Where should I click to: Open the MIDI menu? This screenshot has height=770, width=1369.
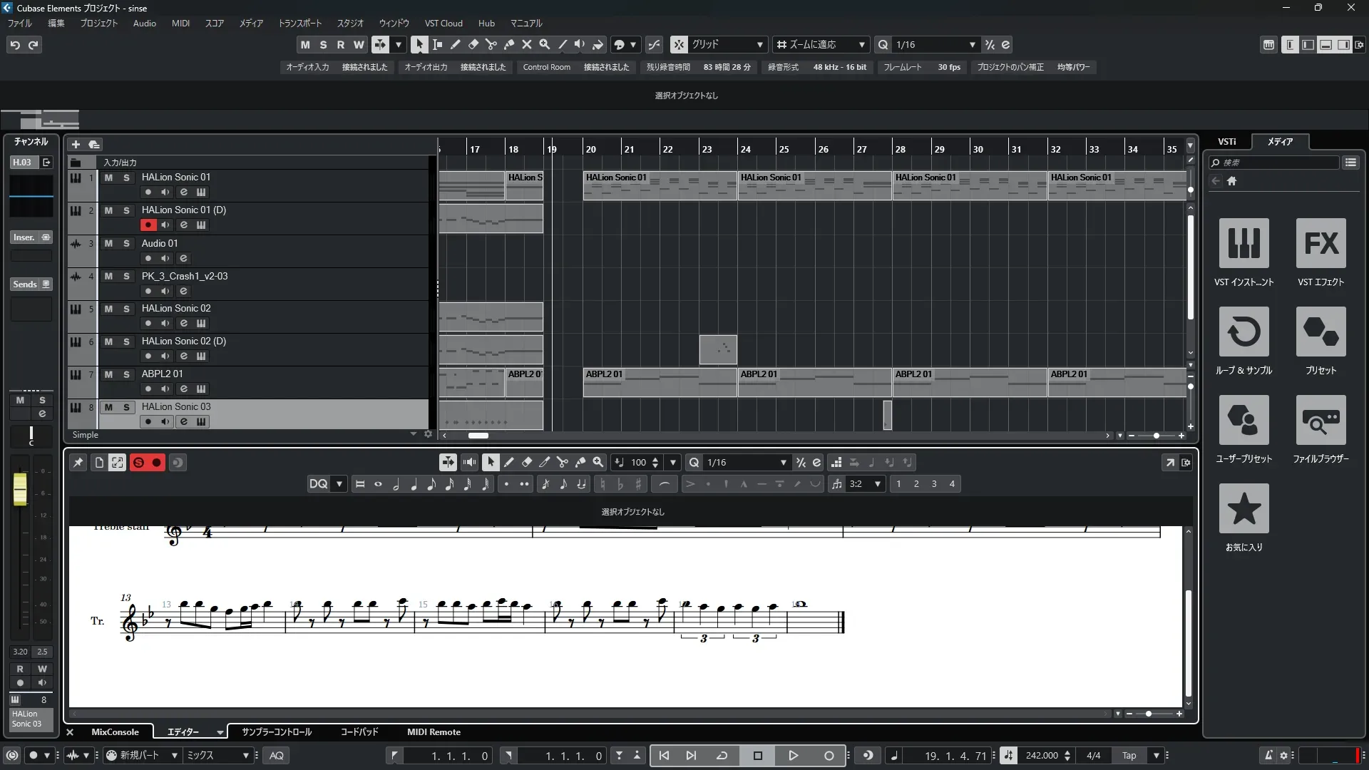tap(180, 24)
